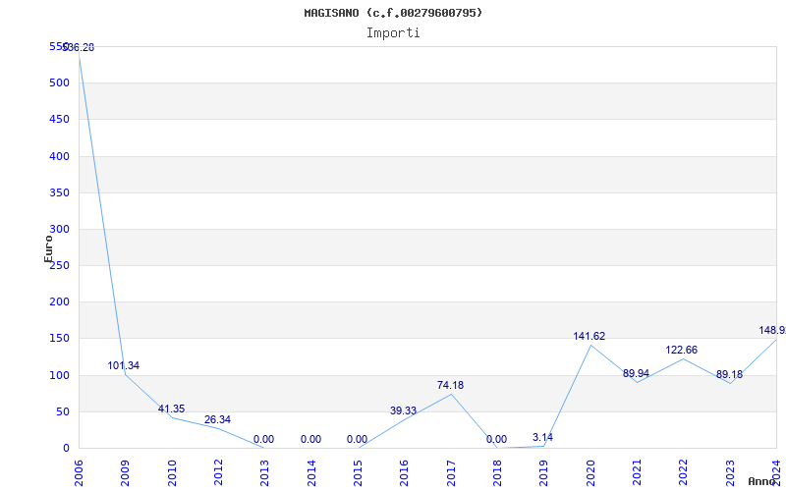Click the 400 y-axis tick label

pyautogui.click(x=59, y=156)
